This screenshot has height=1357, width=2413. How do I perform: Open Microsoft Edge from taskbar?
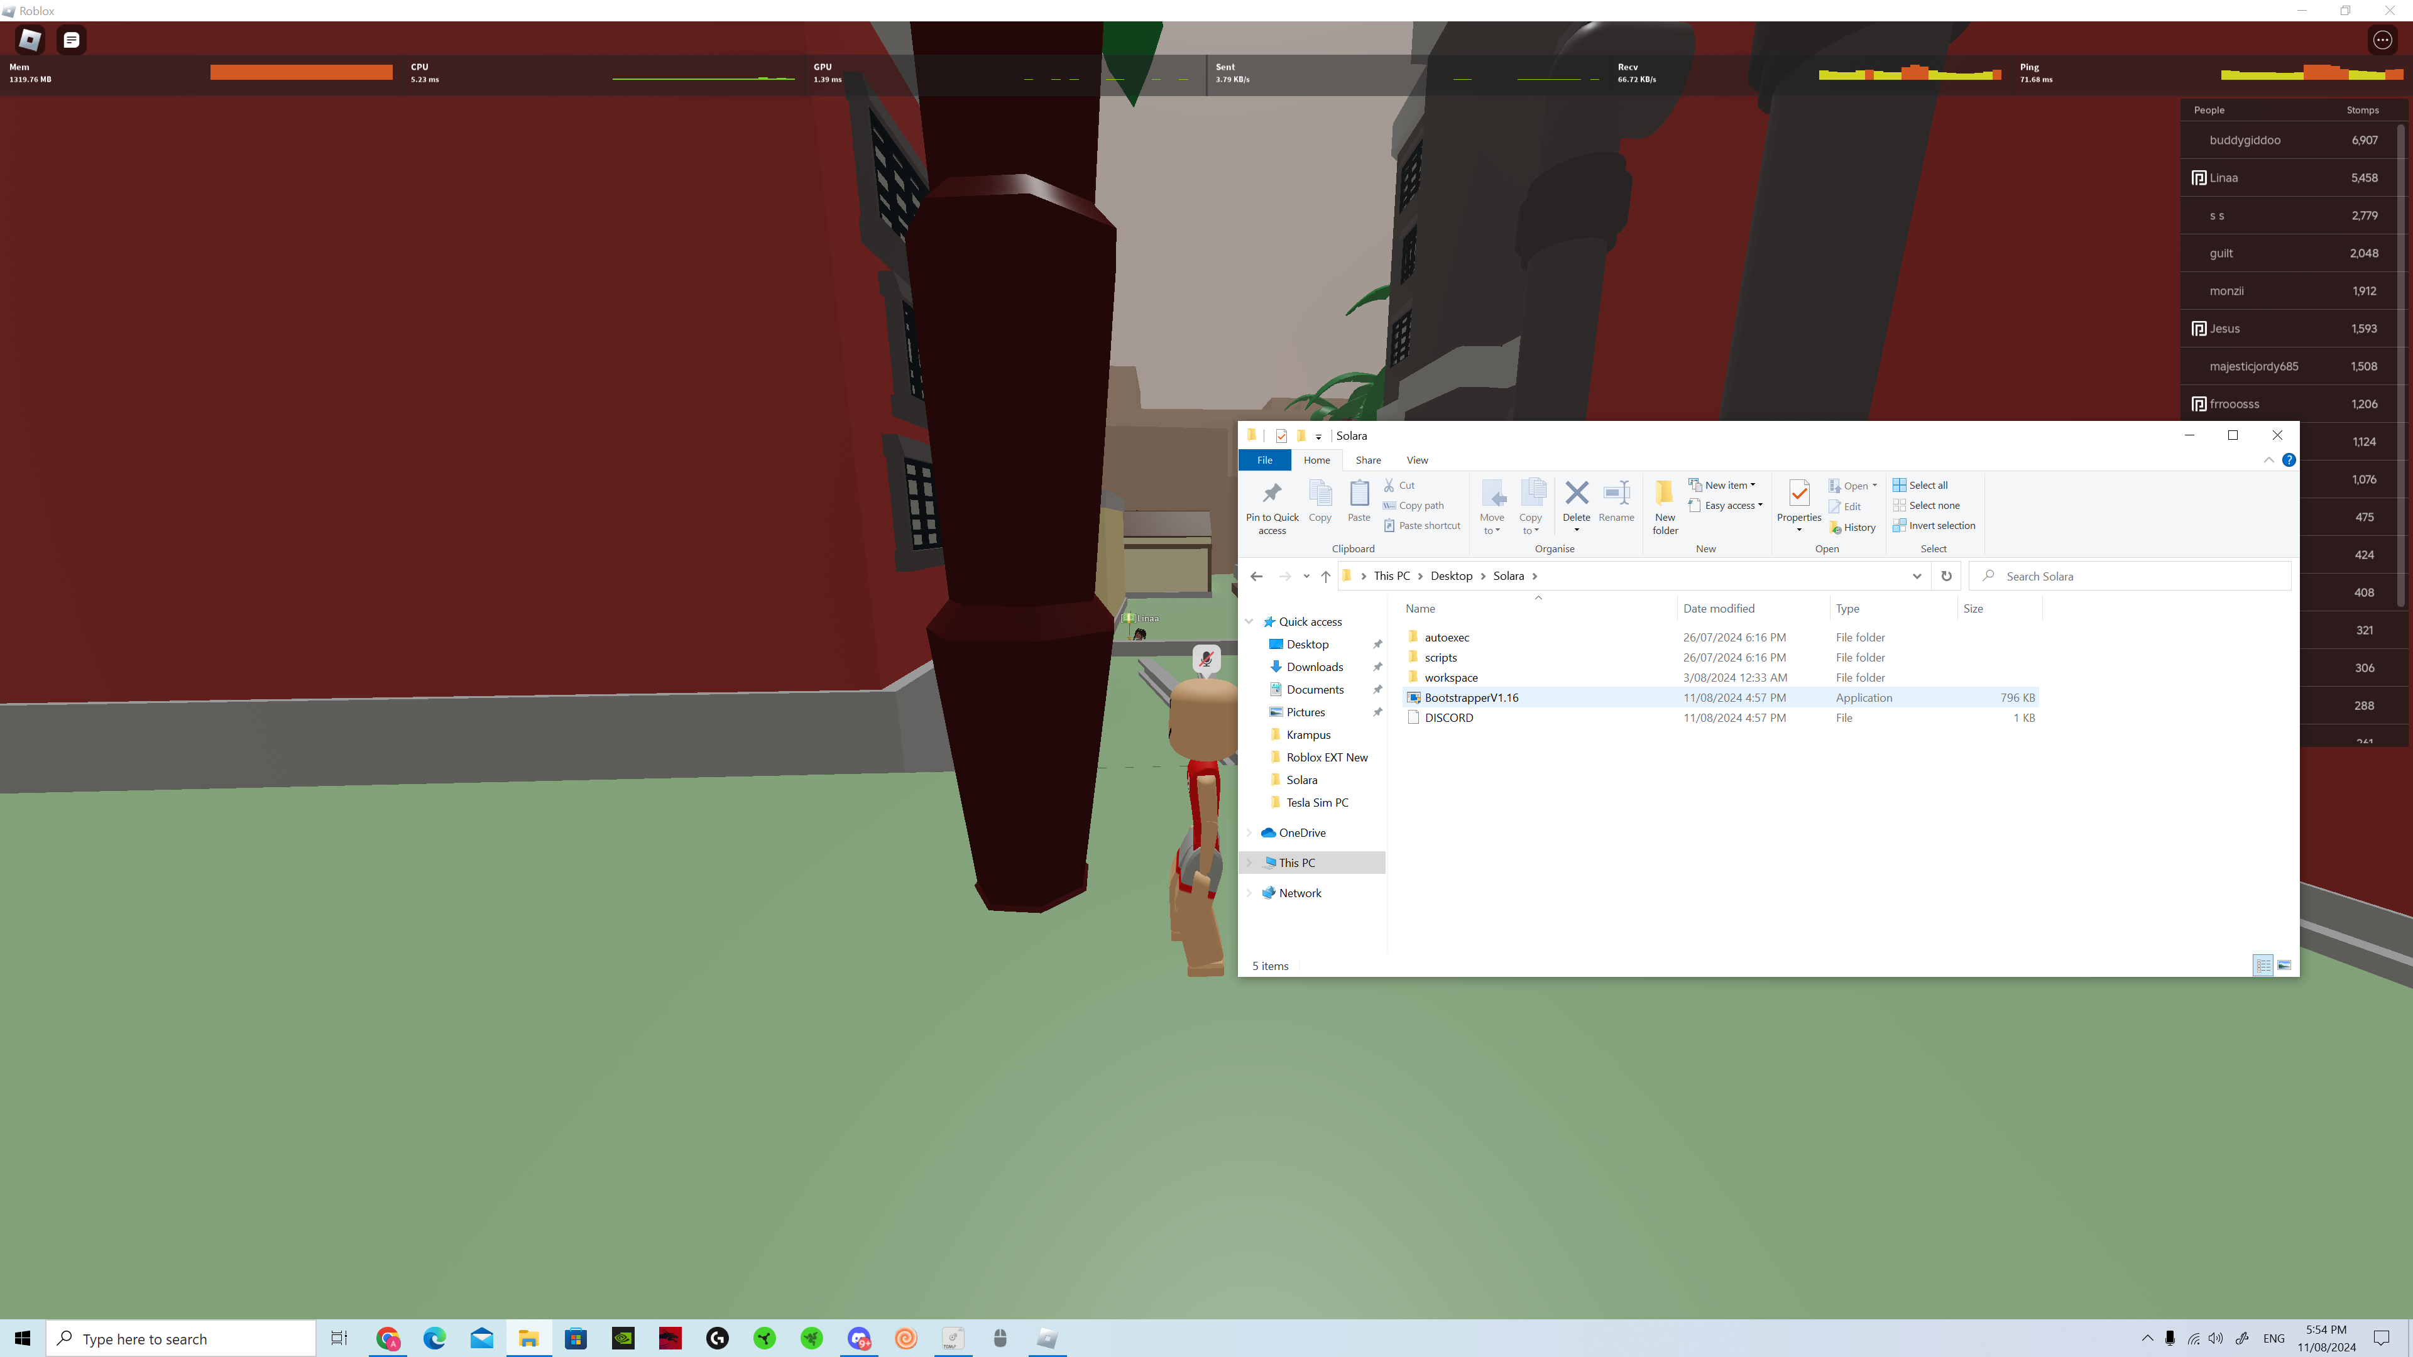coord(435,1338)
